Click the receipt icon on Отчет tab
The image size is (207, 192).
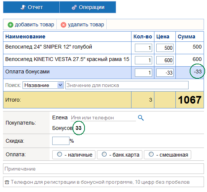pyautogui.click(x=23, y=8)
